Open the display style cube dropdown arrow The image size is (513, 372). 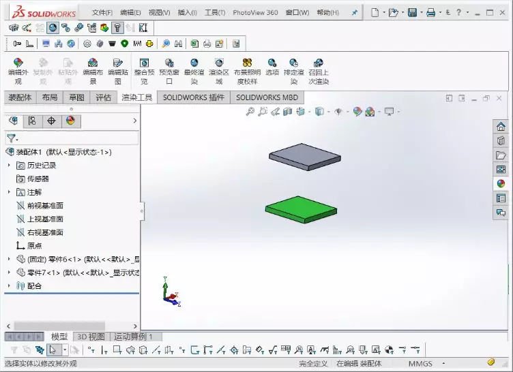point(328,112)
